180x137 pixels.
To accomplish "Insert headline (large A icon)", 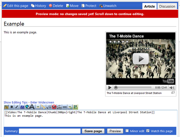I will [x=32, y=107].
